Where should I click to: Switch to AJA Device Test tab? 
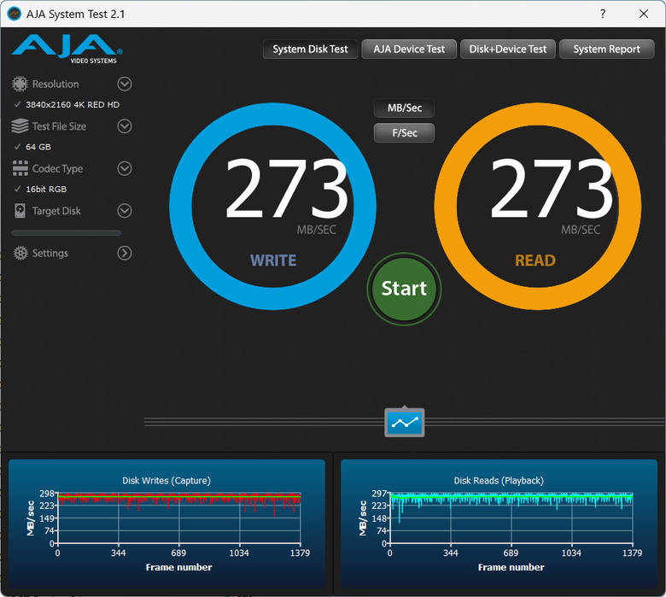409,50
